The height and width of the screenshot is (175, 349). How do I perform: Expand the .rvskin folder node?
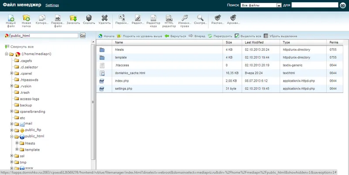[x=12, y=86]
